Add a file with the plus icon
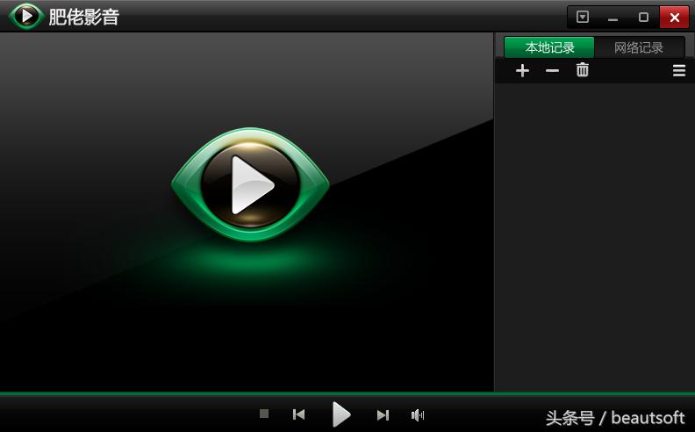This screenshot has width=695, height=432. coord(523,70)
